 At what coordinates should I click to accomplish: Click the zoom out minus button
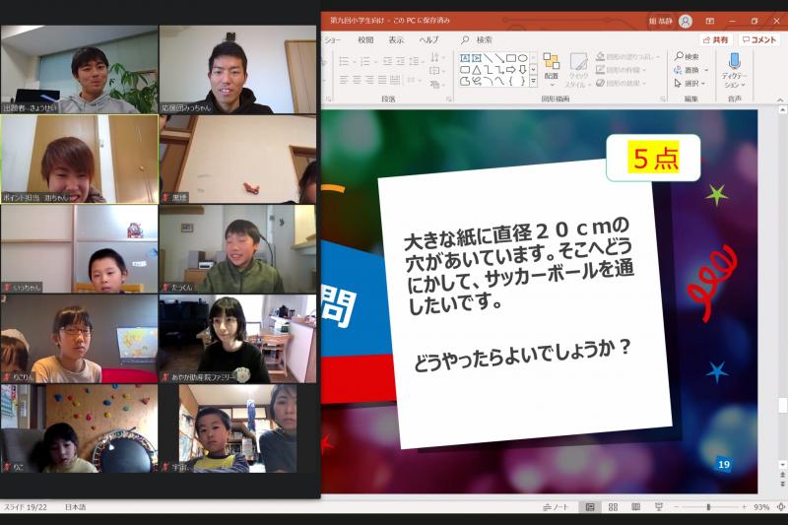676,507
